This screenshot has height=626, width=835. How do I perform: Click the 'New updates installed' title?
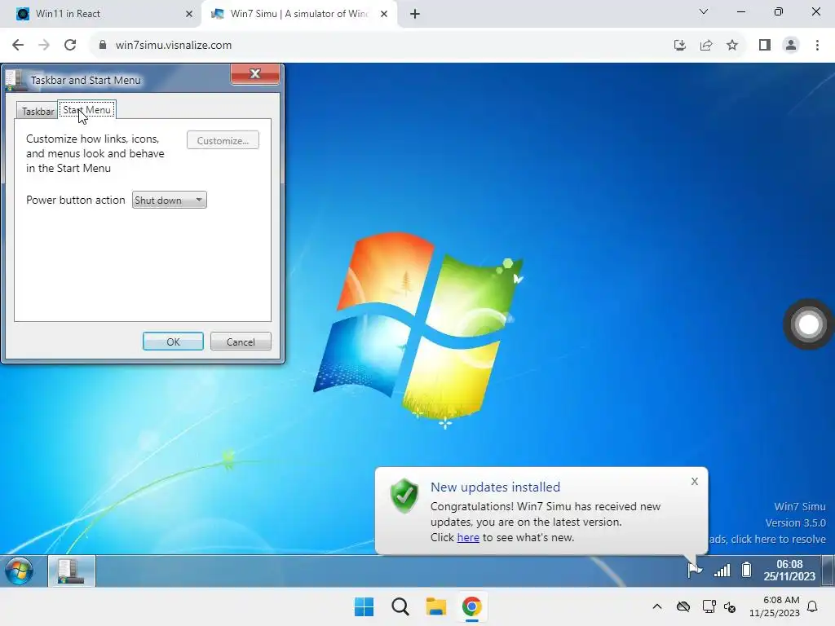pyautogui.click(x=495, y=487)
